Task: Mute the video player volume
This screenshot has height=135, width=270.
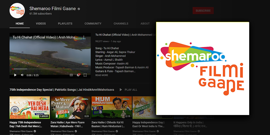Action: coord(22,75)
